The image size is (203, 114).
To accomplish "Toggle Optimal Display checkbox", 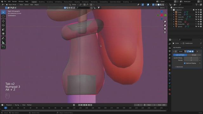I will tap(185, 63).
